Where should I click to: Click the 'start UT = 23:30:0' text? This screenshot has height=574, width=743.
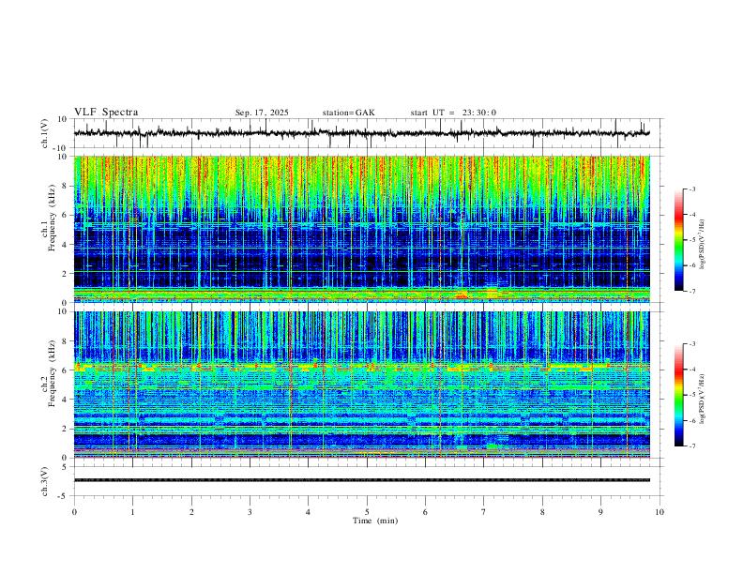pos(453,113)
